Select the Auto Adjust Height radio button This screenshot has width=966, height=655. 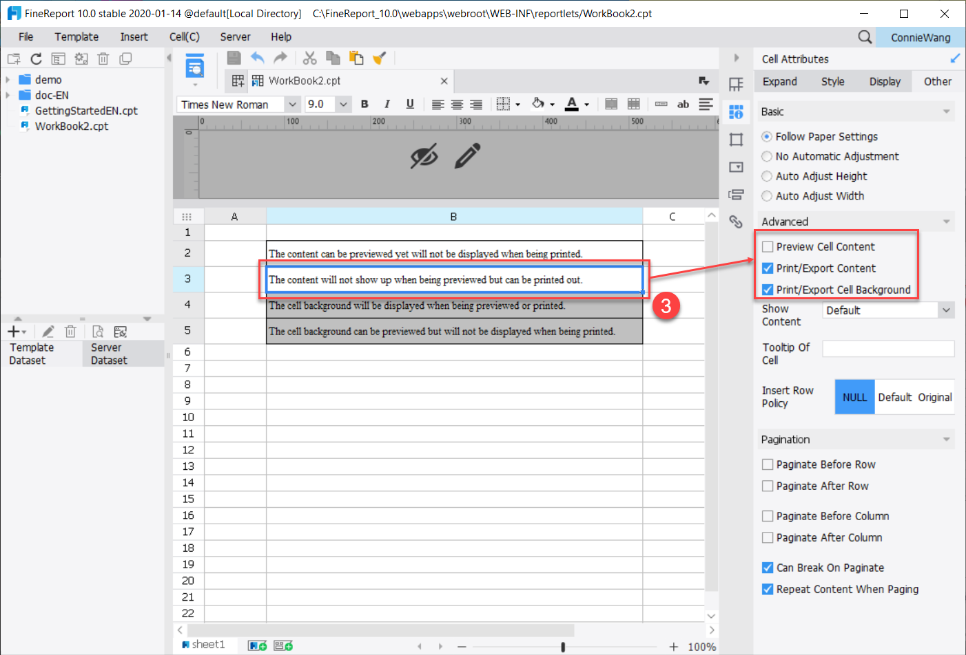tap(766, 176)
